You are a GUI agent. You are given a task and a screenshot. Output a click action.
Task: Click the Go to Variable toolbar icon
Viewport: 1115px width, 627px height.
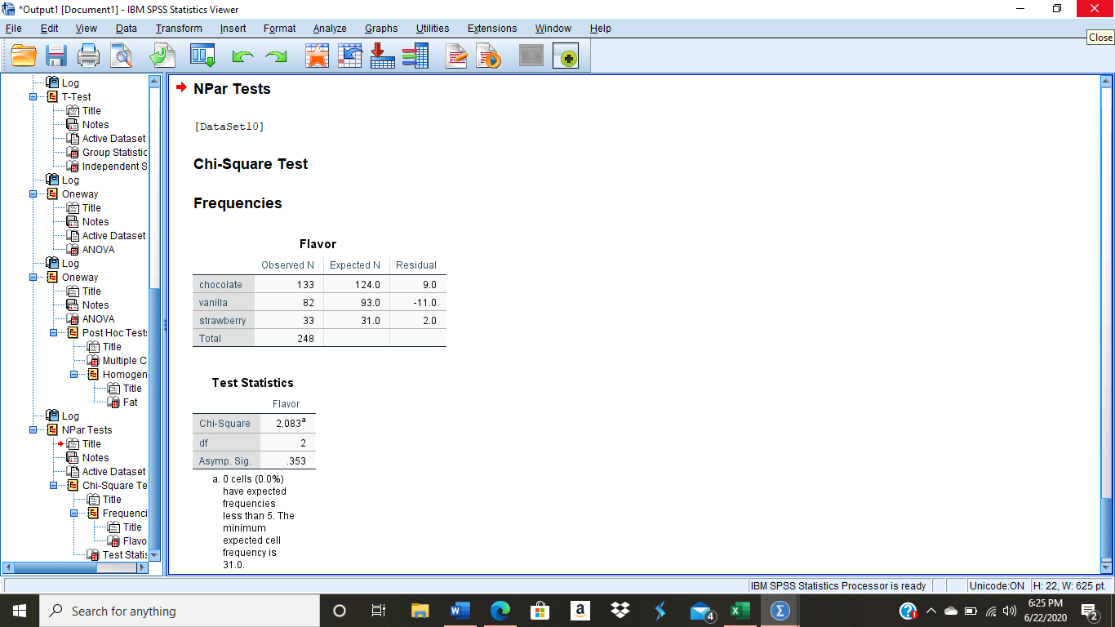[x=383, y=56]
